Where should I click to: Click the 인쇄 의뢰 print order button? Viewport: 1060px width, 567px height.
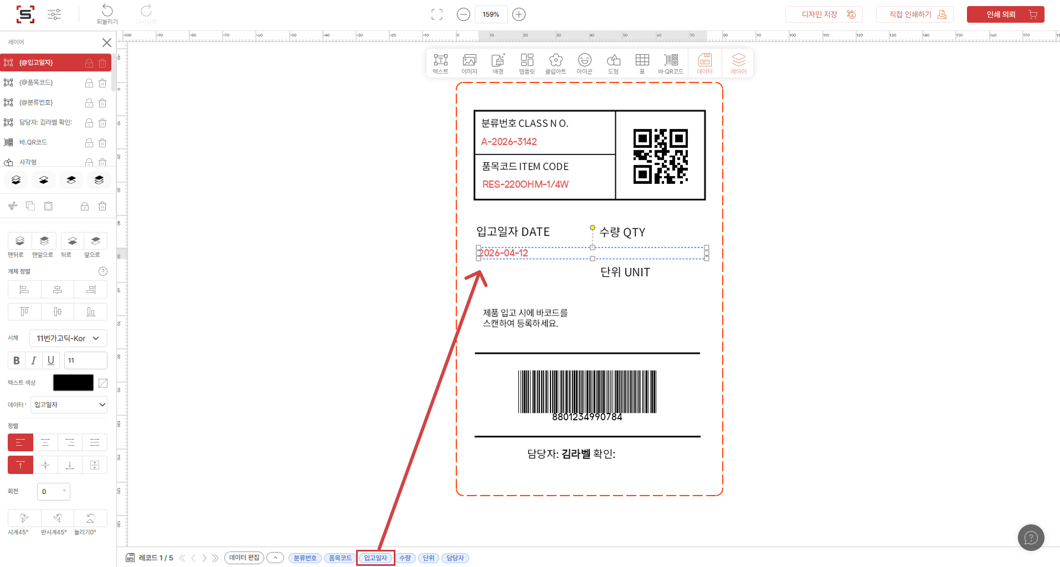point(1005,14)
